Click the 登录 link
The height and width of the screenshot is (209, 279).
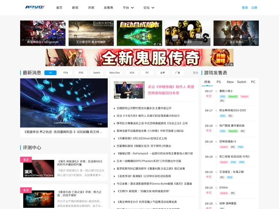click(x=245, y=8)
